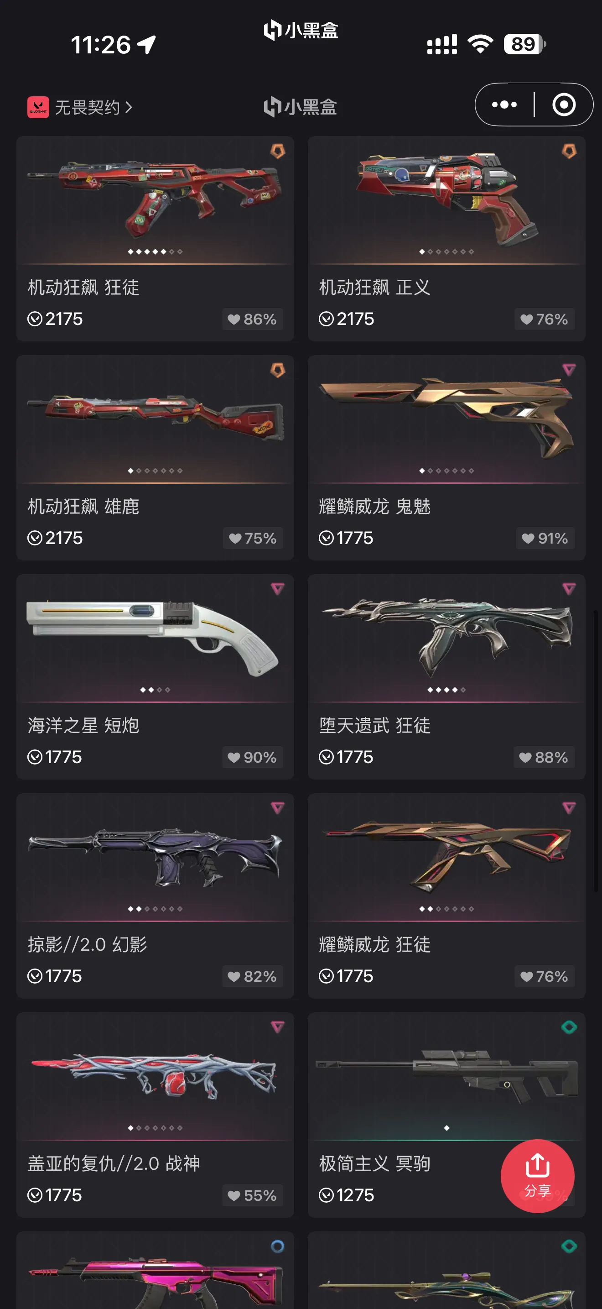Tap the 小黑盒 logo in header
This screenshot has height=1309, width=602.
[301, 107]
